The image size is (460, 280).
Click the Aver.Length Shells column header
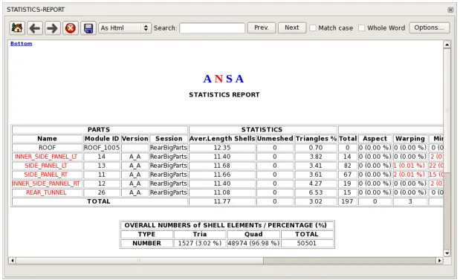pos(222,139)
